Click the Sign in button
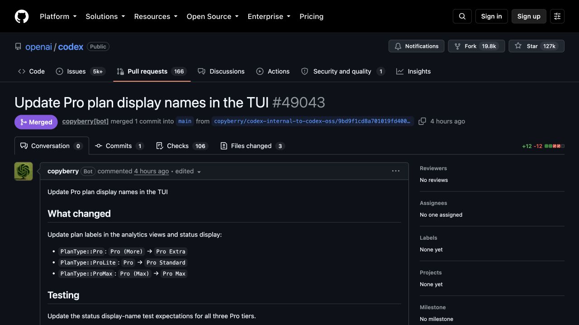579x325 pixels. pos(492,16)
